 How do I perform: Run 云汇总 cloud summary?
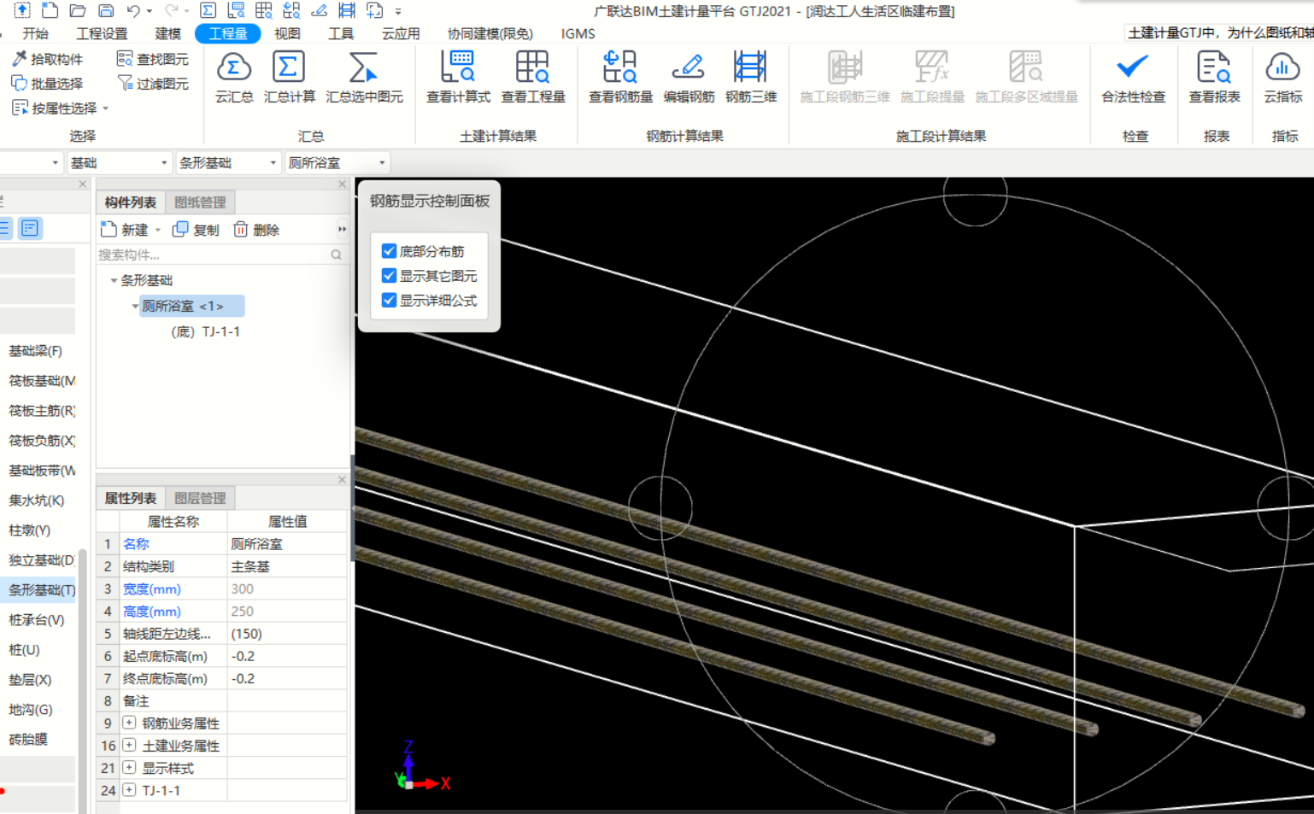point(233,77)
